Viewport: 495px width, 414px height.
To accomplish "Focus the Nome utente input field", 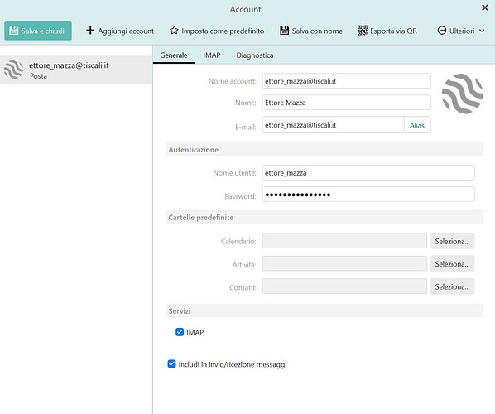I will [x=368, y=173].
